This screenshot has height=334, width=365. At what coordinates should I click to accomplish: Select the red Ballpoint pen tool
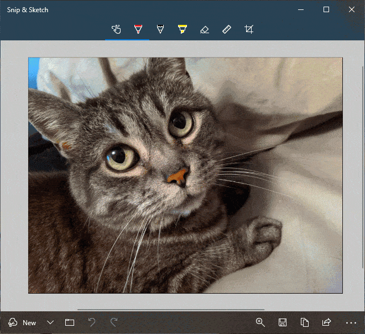tap(138, 29)
